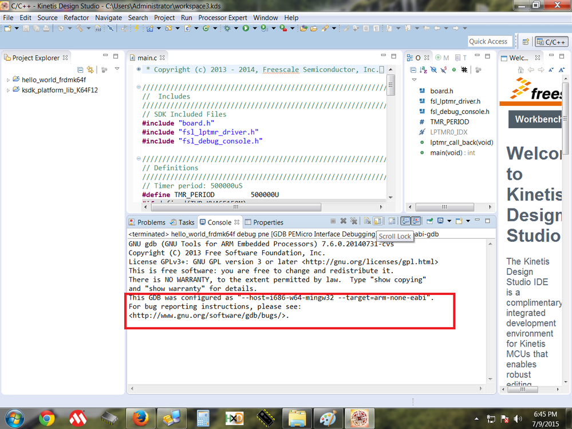This screenshot has width=572, height=429.
Task: Toggle the Console Scroll Lock button
Action: pos(377,221)
